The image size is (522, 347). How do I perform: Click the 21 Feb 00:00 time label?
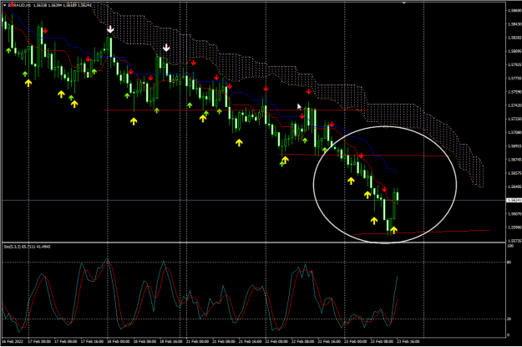coord(197,341)
